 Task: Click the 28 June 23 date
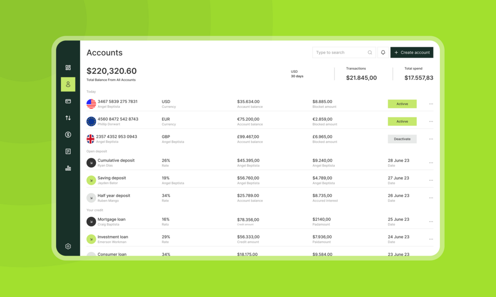tap(399, 161)
